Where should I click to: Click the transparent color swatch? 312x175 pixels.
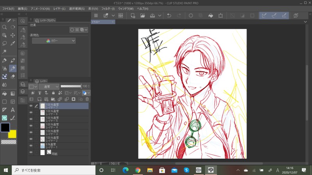[9, 142]
